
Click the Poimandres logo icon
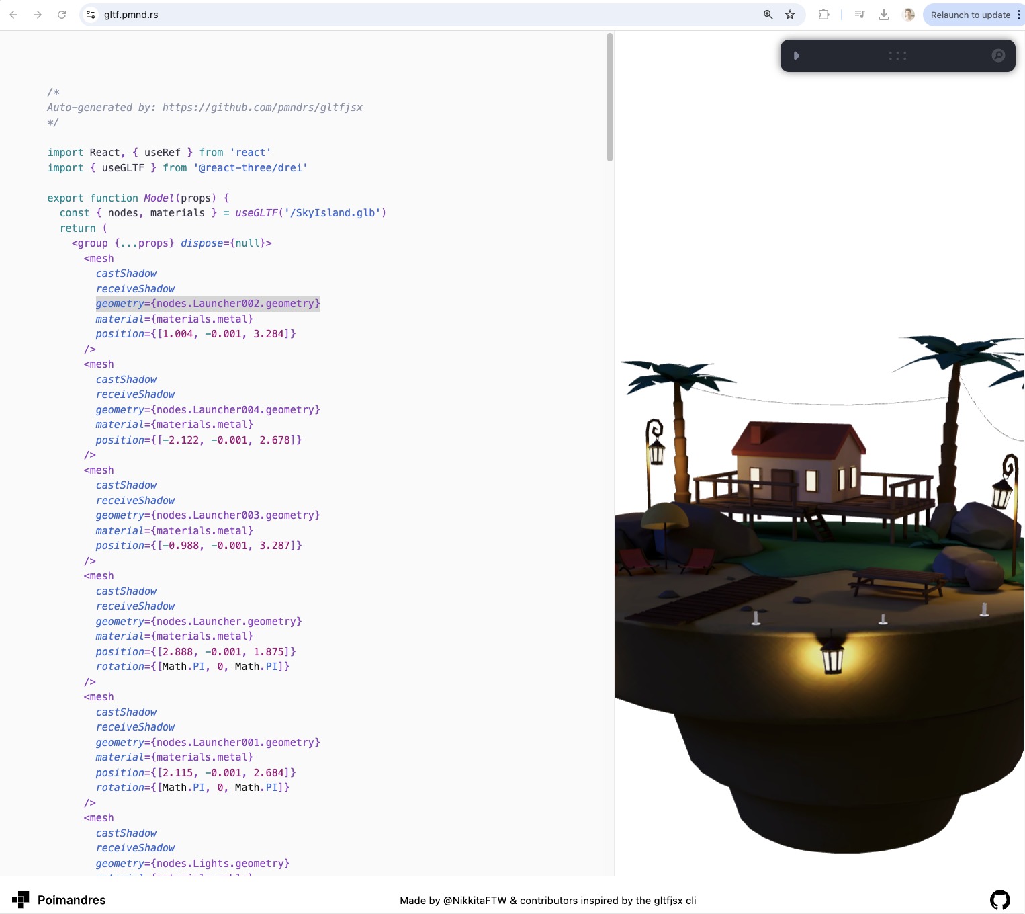[21, 899]
